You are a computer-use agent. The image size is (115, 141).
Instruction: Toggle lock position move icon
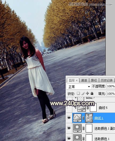[88, 93]
